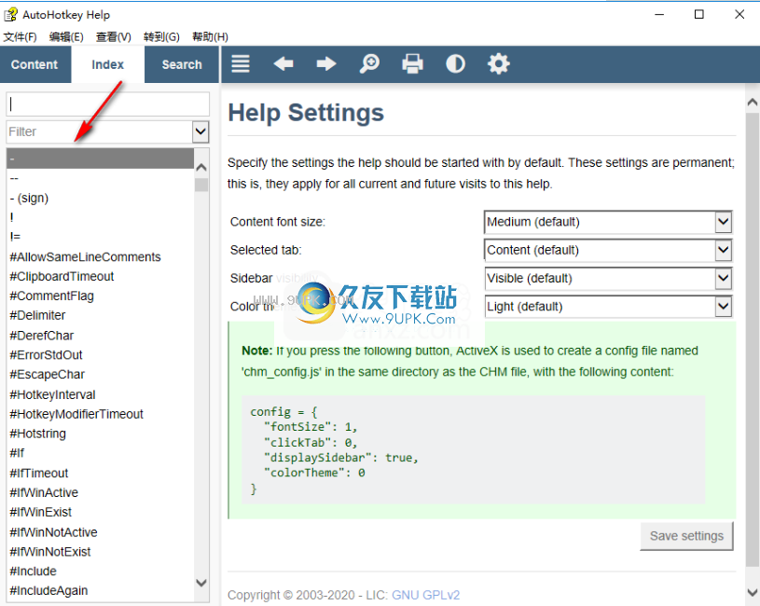760x606 pixels.
Task: Select #IfWinActive in the index
Action: click(101, 492)
